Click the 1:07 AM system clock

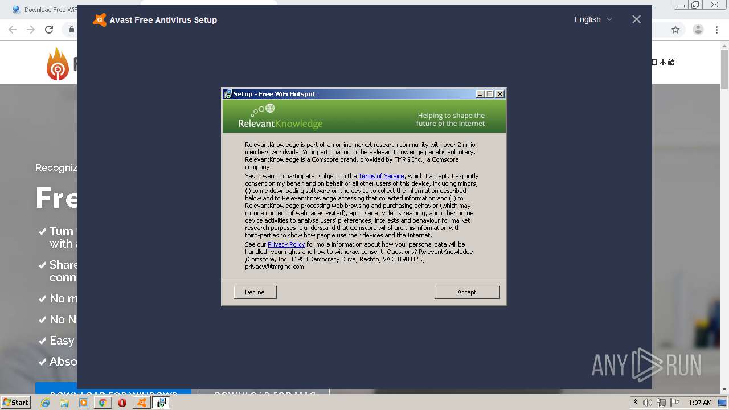700,403
